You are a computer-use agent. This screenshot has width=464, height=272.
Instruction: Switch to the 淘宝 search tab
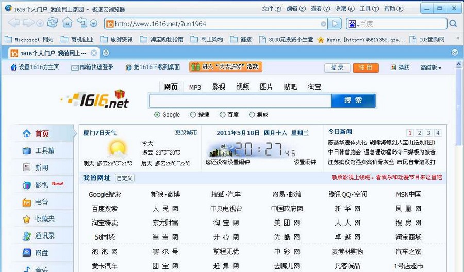pos(314,87)
